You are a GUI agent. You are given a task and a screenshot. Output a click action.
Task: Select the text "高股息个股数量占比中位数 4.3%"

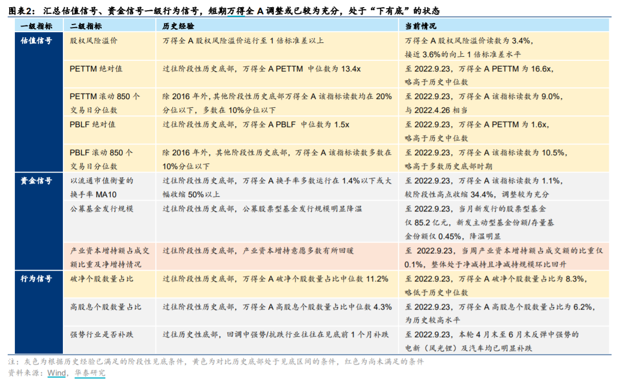(334, 307)
